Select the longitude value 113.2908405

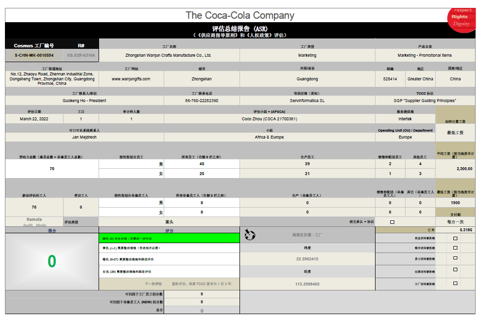point(308,284)
